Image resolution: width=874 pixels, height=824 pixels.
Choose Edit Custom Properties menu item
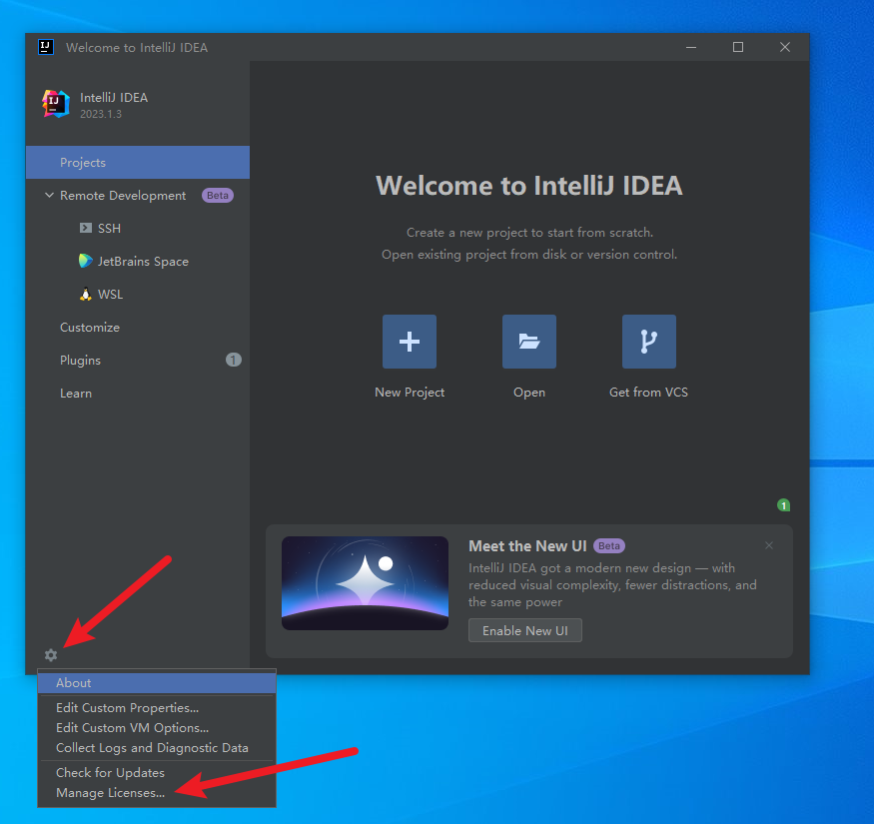coord(157,707)
